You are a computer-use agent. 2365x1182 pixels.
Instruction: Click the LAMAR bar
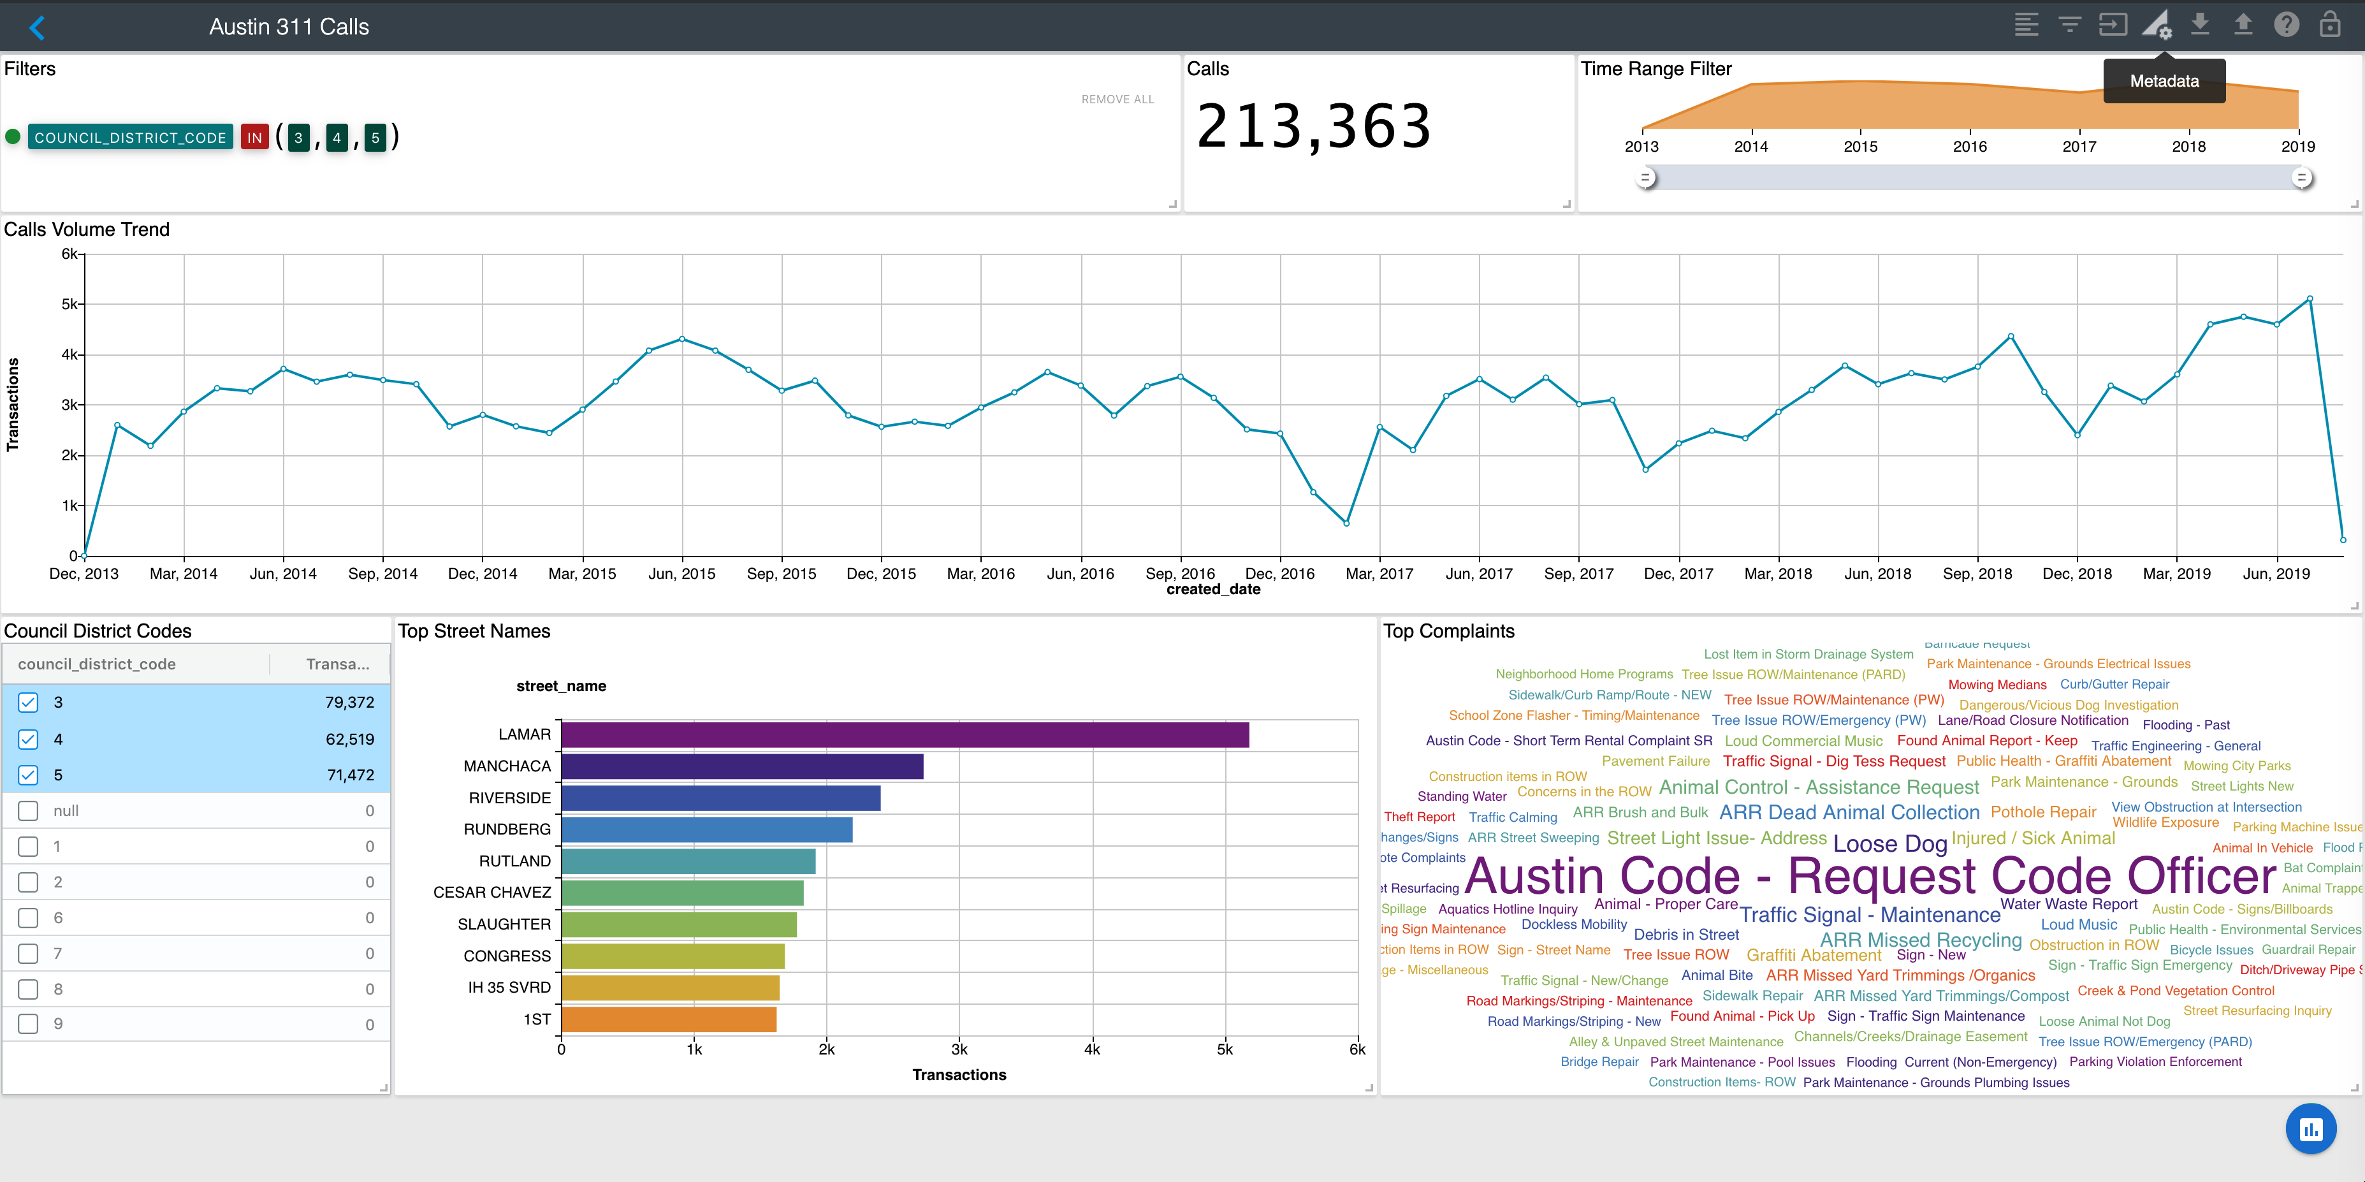905,734
